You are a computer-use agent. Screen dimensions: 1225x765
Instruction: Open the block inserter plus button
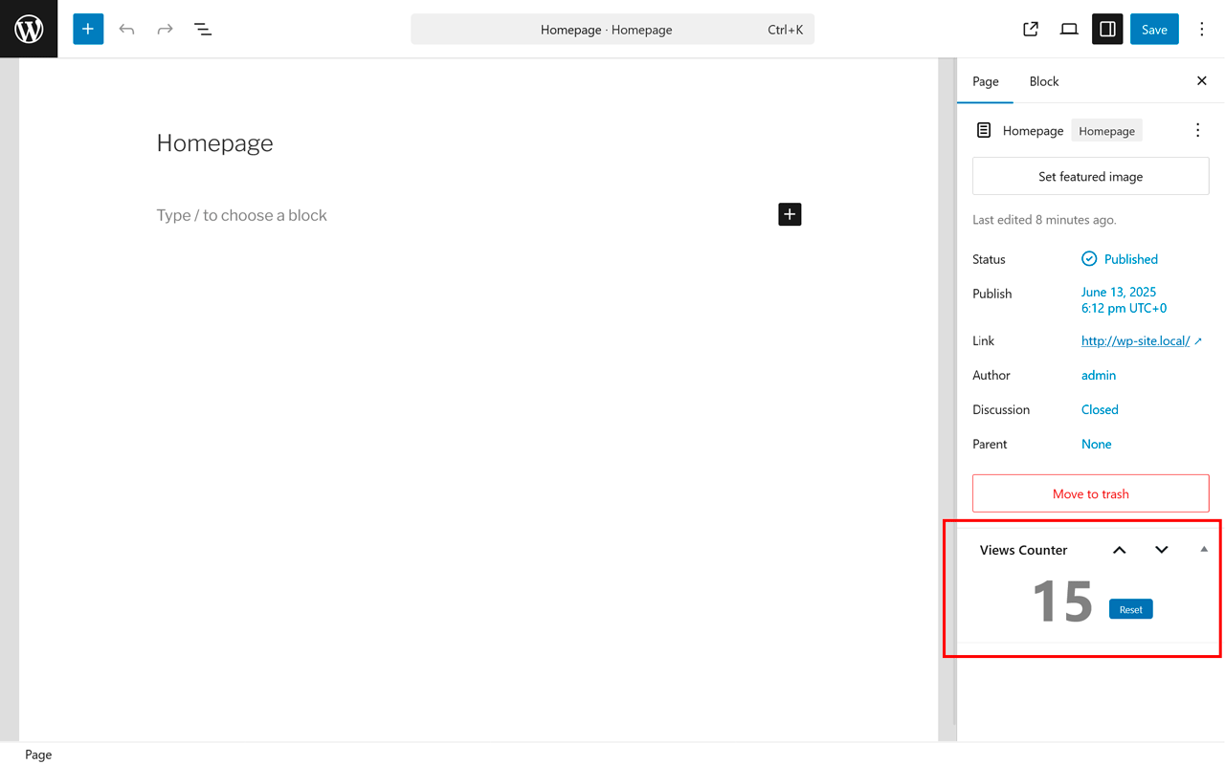[88, 29]
